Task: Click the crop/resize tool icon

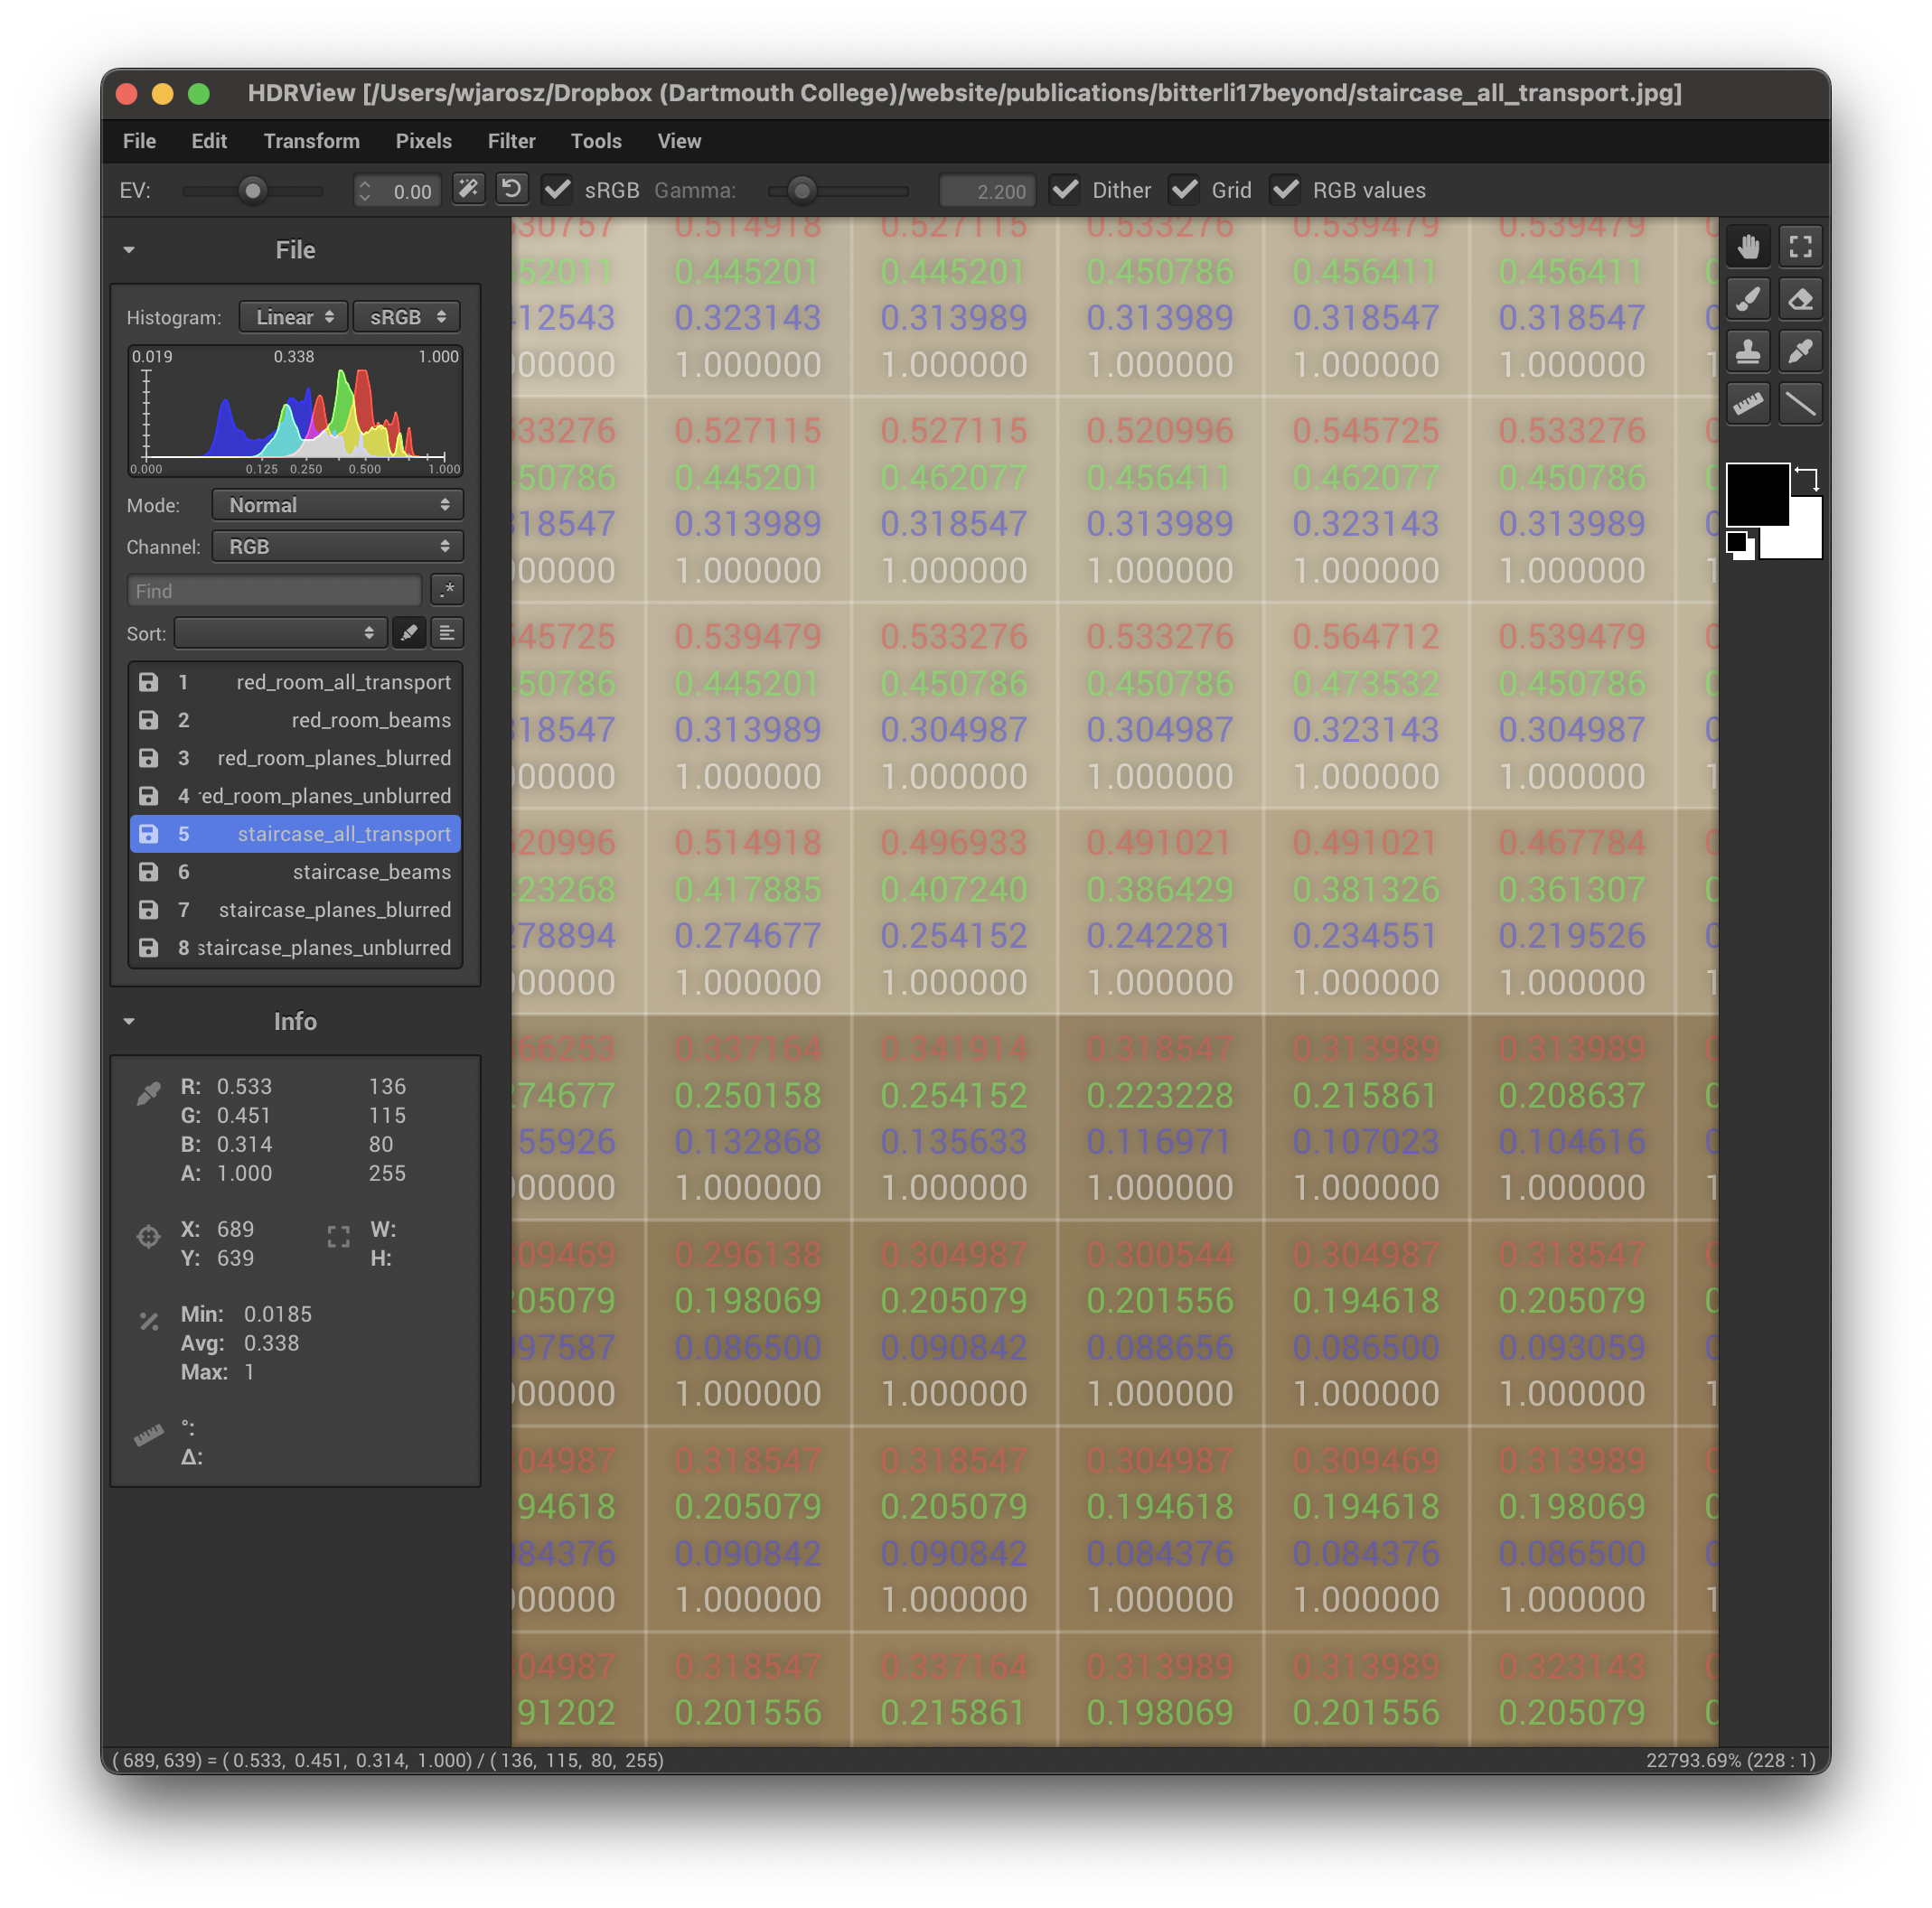Action: click(1806, 245)
